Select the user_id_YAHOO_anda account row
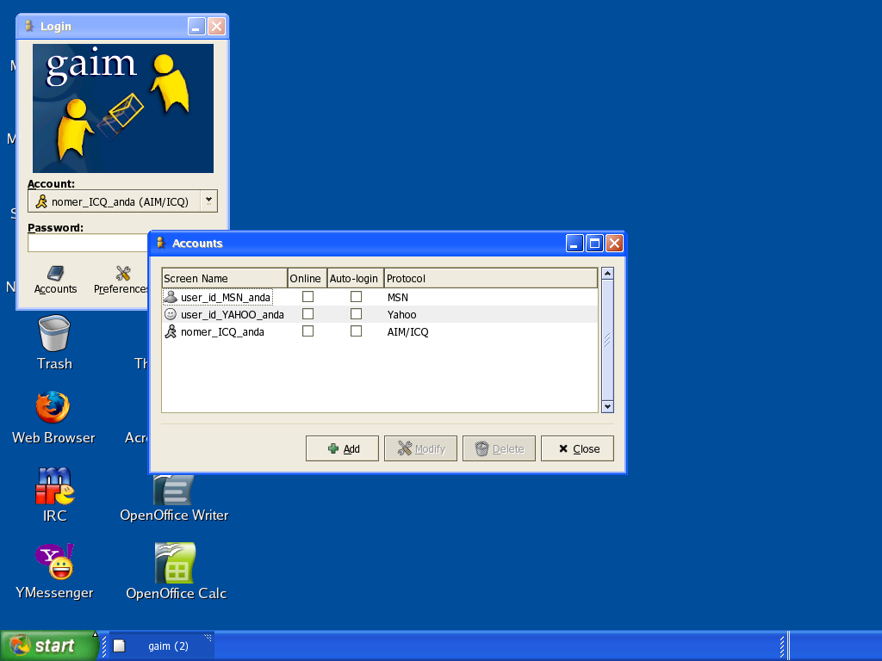 point(380,314)
